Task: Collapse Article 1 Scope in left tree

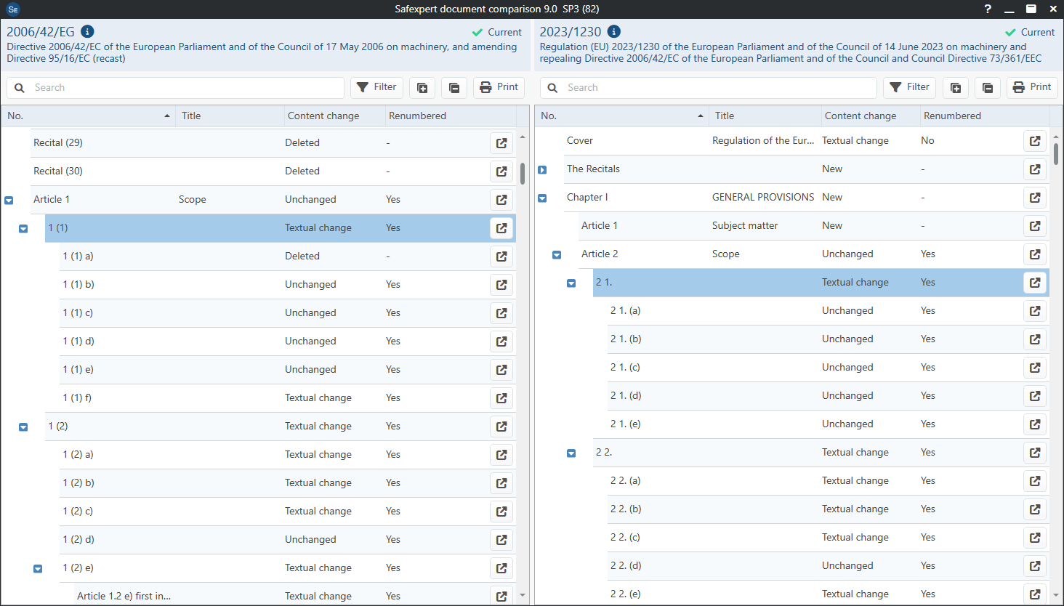Action: 9,200
